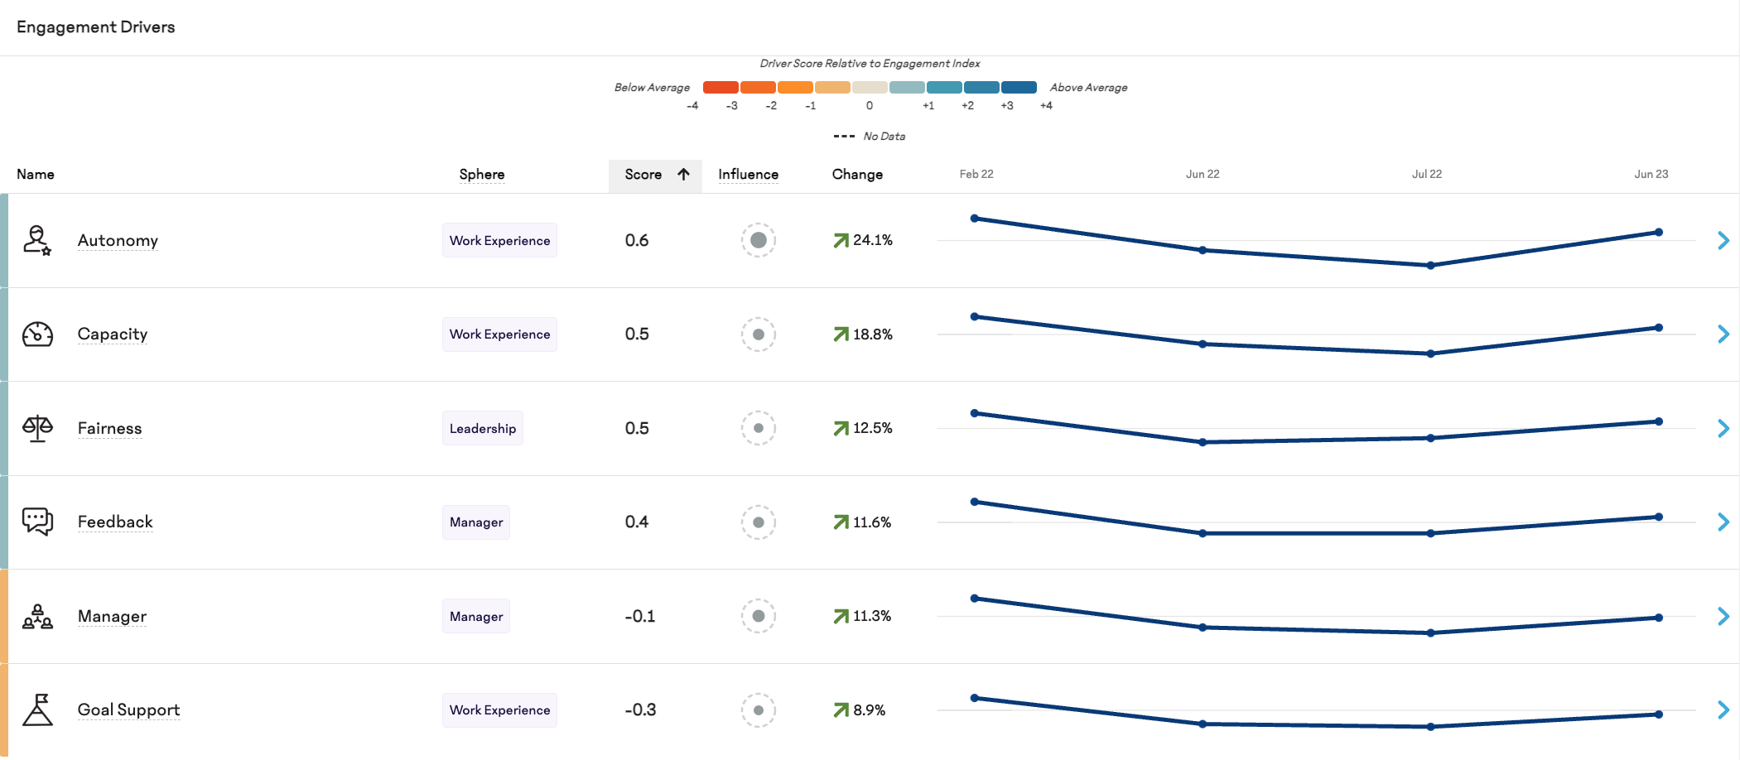The height and width of the screenshot is (760, 1740).
Task: Click the Leadership tag in Fairness row
Action: 483,428
